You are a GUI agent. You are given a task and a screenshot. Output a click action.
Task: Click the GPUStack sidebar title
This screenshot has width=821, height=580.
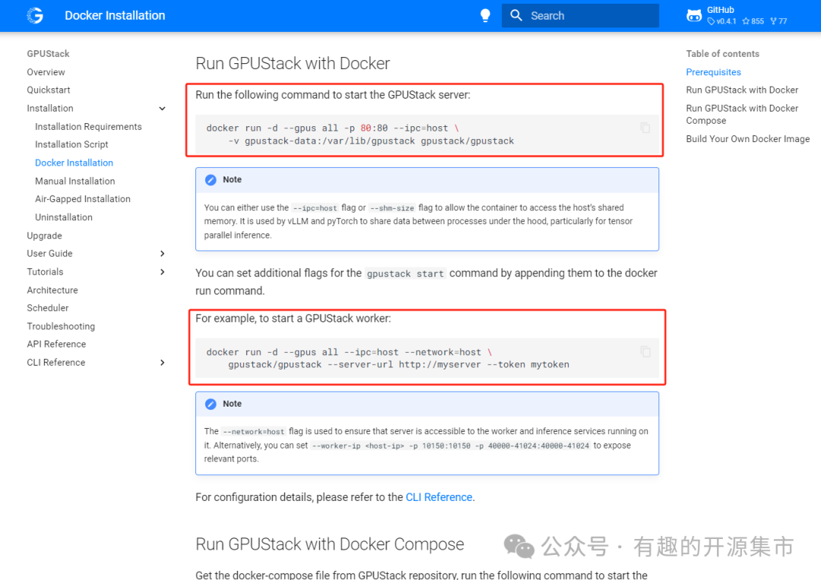click(48, 53)
